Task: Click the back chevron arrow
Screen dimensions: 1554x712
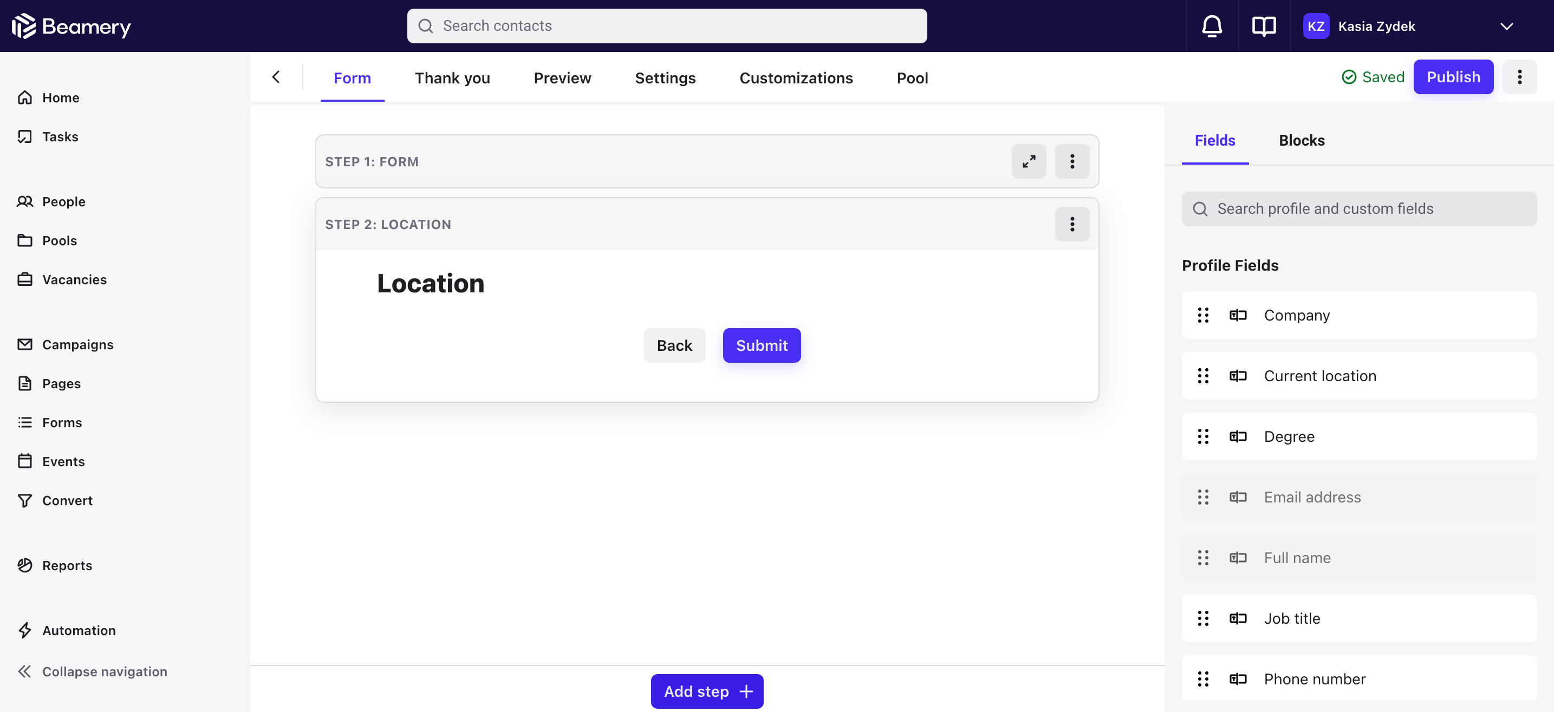Action: [276, 77]
